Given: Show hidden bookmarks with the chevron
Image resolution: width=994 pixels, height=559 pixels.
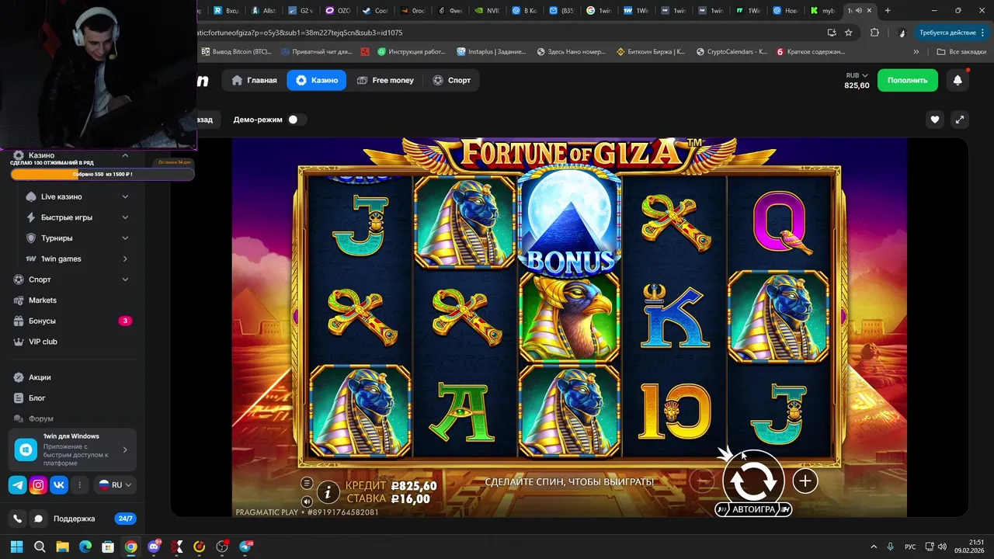Looking at the screenshot, I should click(x=916, y=52).
